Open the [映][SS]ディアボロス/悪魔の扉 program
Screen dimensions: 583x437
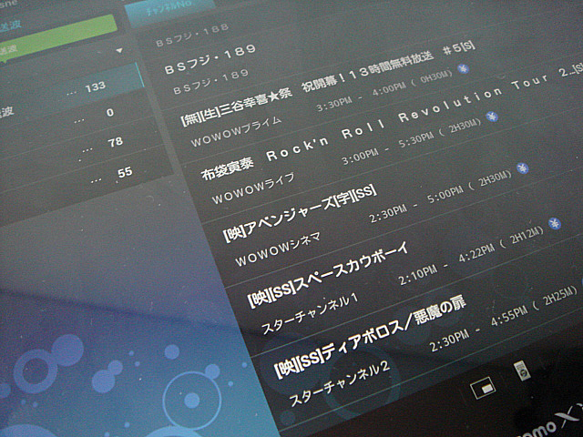pyautogui.click(x=370, y=337)
